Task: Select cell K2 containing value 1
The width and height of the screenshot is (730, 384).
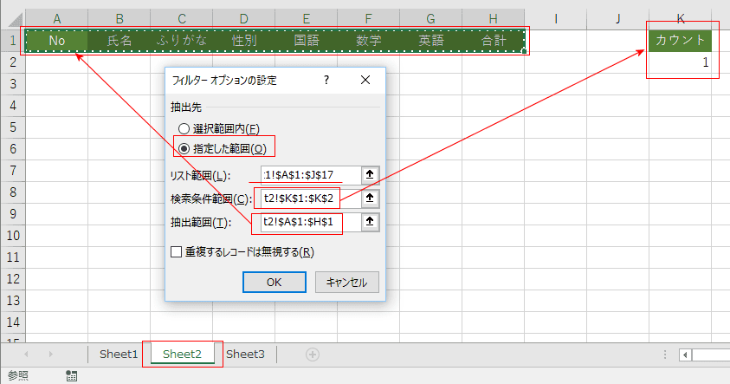Action: 680,62
